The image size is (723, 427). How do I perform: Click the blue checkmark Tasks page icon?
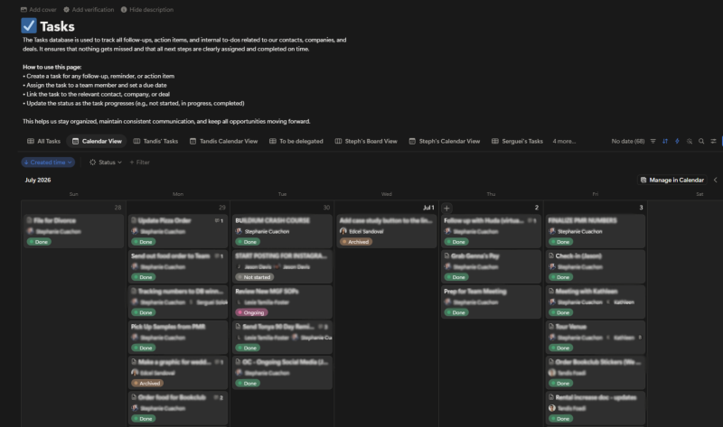[29, 26]
